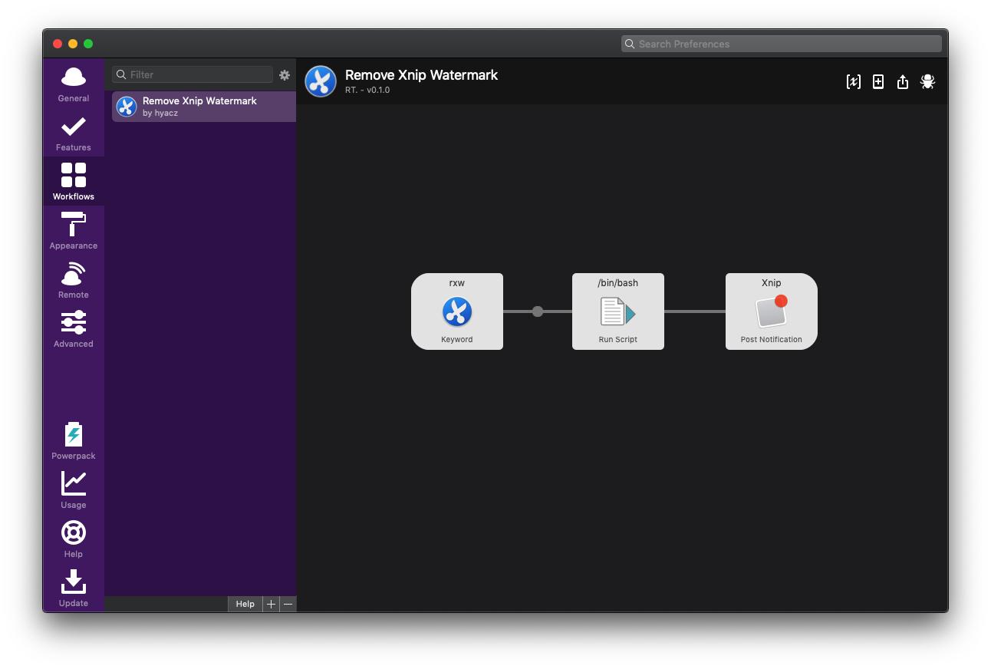Image resolution: width=991 pixels, height=669 pixels.
Task: Click the Remove Xnip Watermark header title
Action: pos(421,75)
